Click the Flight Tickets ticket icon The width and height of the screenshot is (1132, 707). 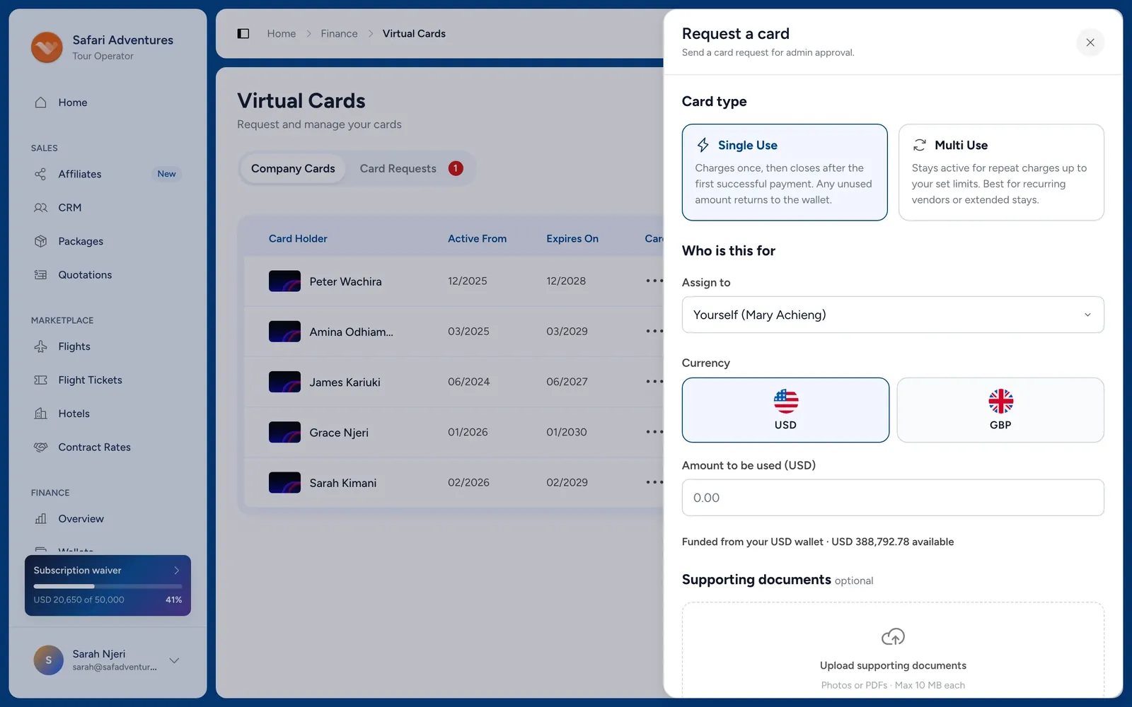pos(41,380)
